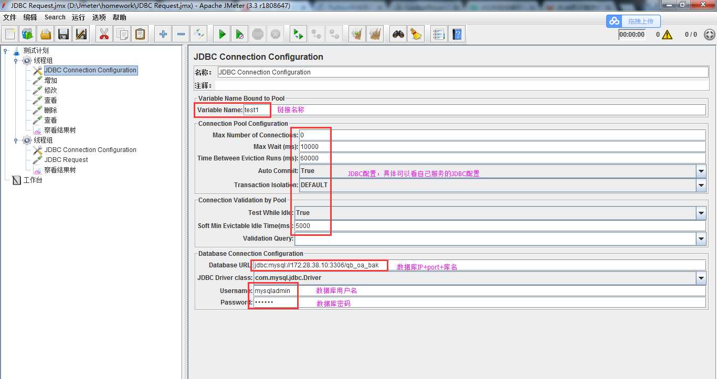Open the JDBC Driver class dropdown

pos(701,278)
